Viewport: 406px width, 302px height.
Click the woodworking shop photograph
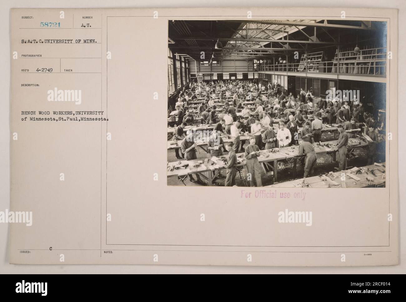point(277,104)
